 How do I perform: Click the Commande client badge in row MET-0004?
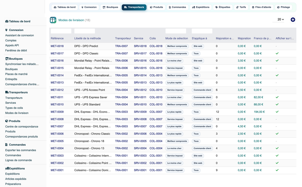[x=202, y=148]
